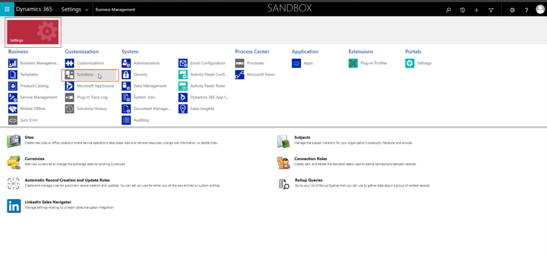Click the Apps icon under Application

tap(296, 63)
